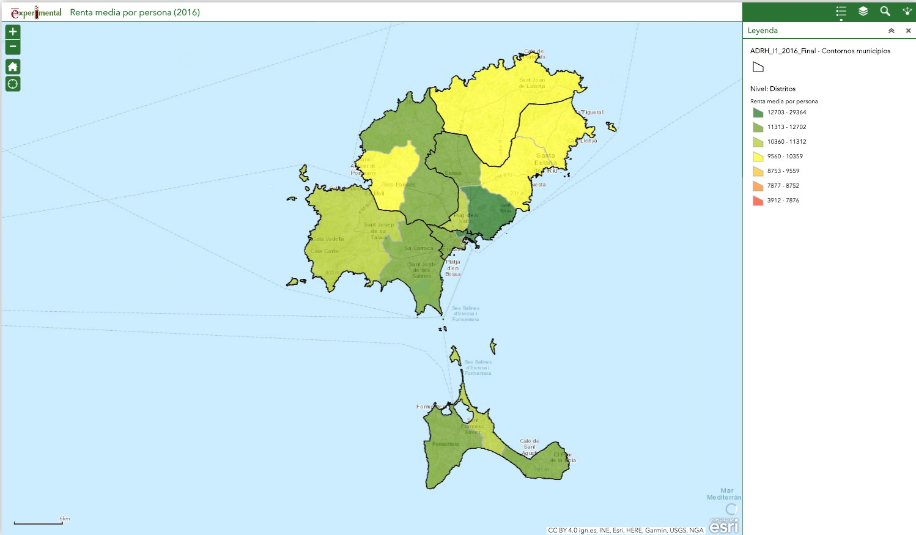The width and height of the screenshot is (916, 535).
Task: Open the search magnifier tool
Action: (885, 12)
